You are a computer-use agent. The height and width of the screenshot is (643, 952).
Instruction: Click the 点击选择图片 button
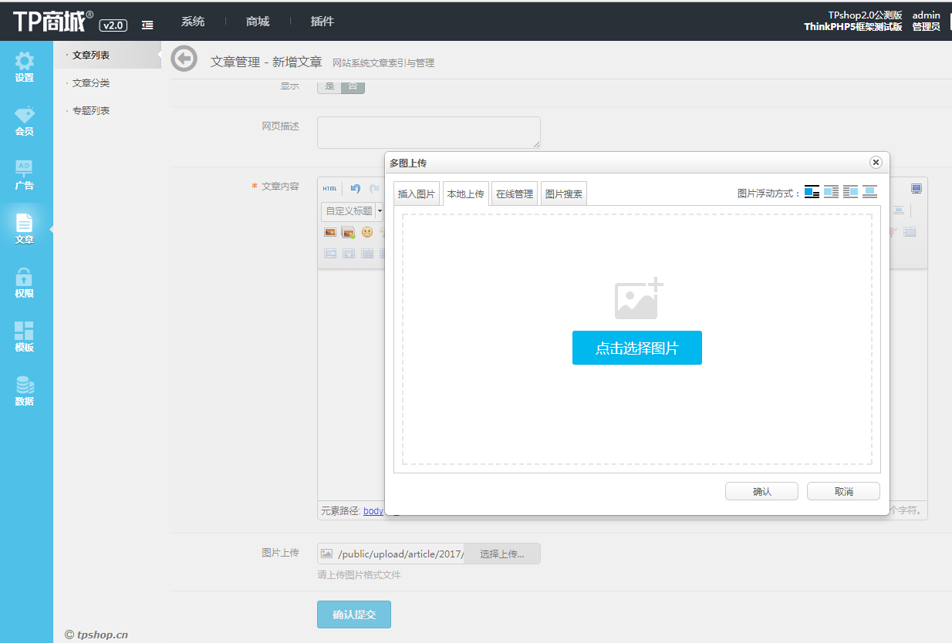pos(636,348)
